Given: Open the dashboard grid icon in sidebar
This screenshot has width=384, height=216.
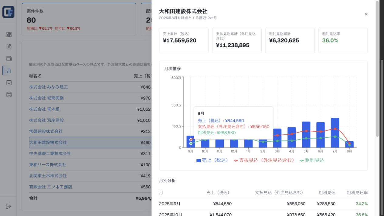Looking at the screenshot, I should (9, 35).
